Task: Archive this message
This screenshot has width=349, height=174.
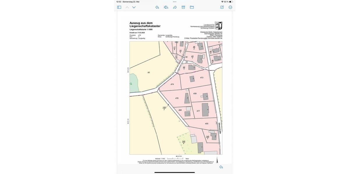Action: point(183,7)
